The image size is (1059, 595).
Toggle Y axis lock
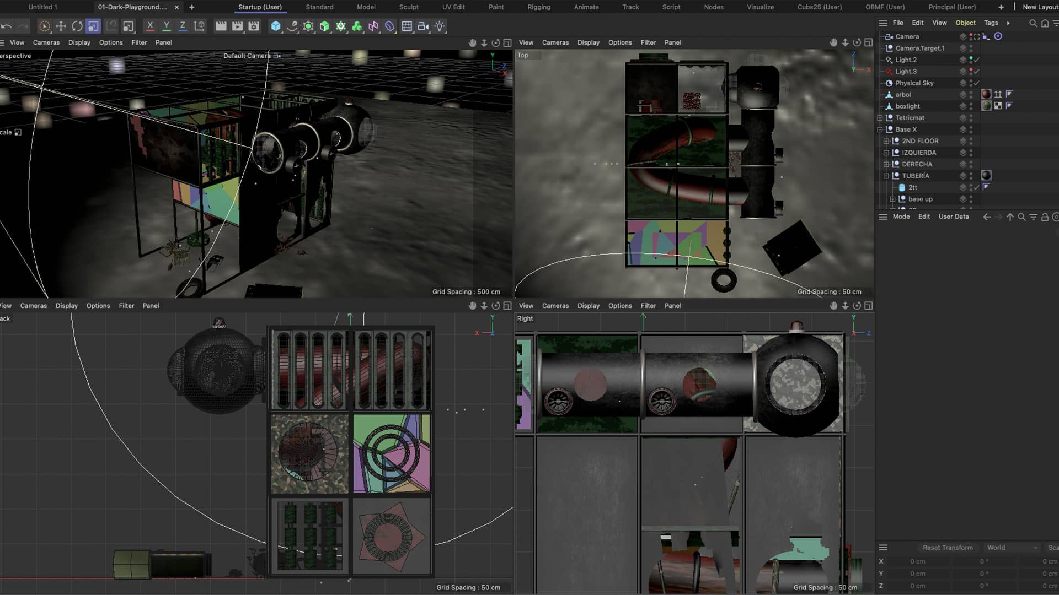point(166,26)
